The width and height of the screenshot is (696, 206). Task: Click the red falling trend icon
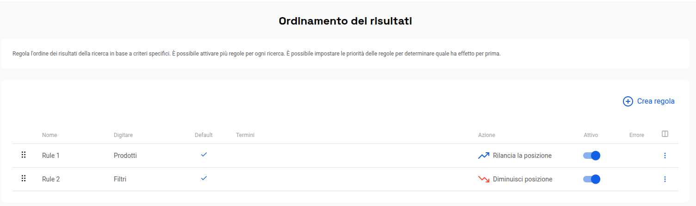point(484,179)
